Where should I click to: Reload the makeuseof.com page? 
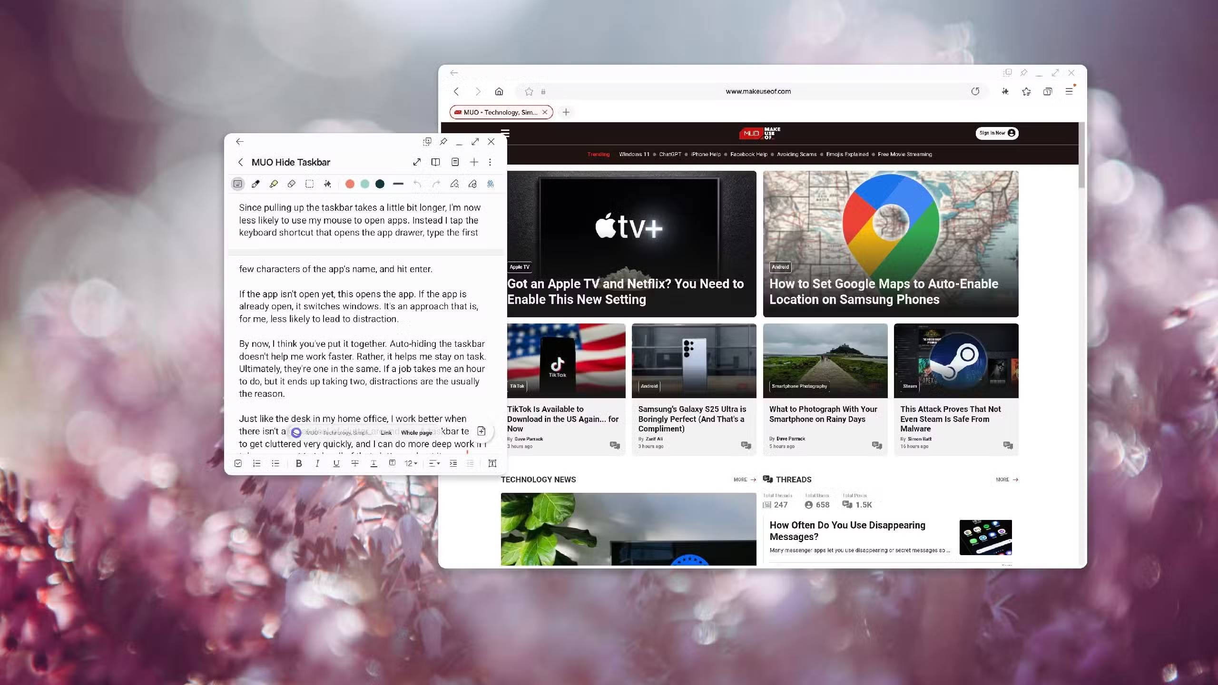(x=975, y=91)
